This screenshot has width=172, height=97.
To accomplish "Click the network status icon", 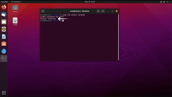I will pyautogui.click(x=161, y=2).
